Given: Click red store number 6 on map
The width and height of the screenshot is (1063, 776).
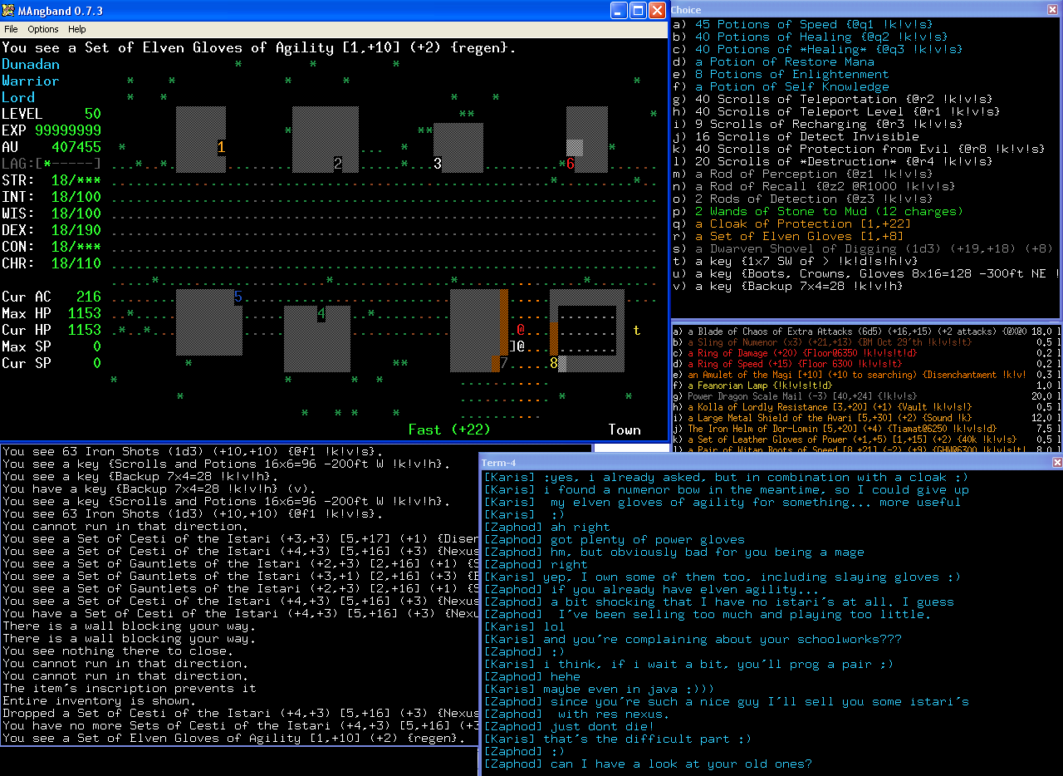Looking at the screenshot, I should coord(571,164).
